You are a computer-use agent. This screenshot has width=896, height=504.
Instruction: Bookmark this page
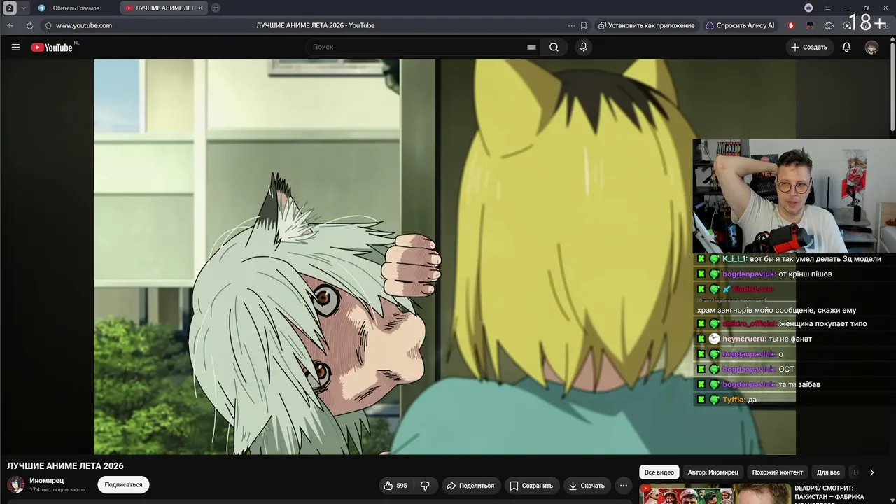click(x=584, y=25)
